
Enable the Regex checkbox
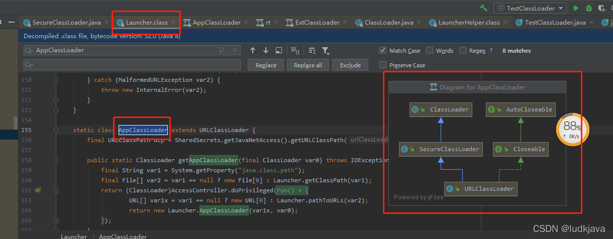click(x=462, y=51)
